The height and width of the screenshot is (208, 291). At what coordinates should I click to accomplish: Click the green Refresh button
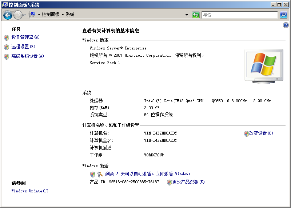[x=196, y=15]
